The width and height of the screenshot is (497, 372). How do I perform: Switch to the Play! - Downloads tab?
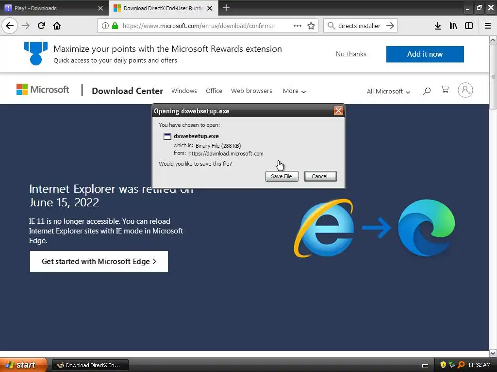[x=54, y=8]
